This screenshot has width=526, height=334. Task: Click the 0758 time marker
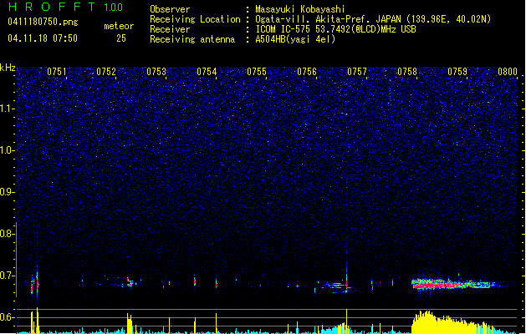coord(407,72)
